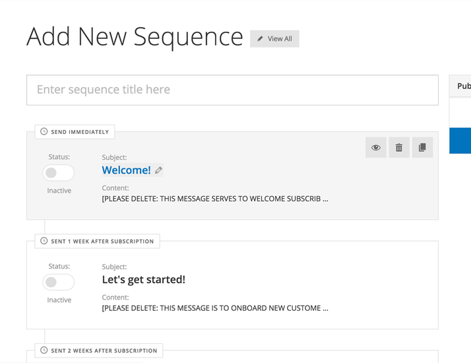Toggle status of the Welcome! email

pos(58,173)
